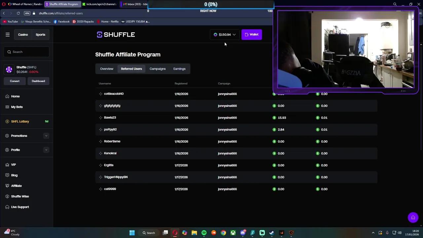Open the Affiliate section
423x238 pixels.
click(16, 185)
